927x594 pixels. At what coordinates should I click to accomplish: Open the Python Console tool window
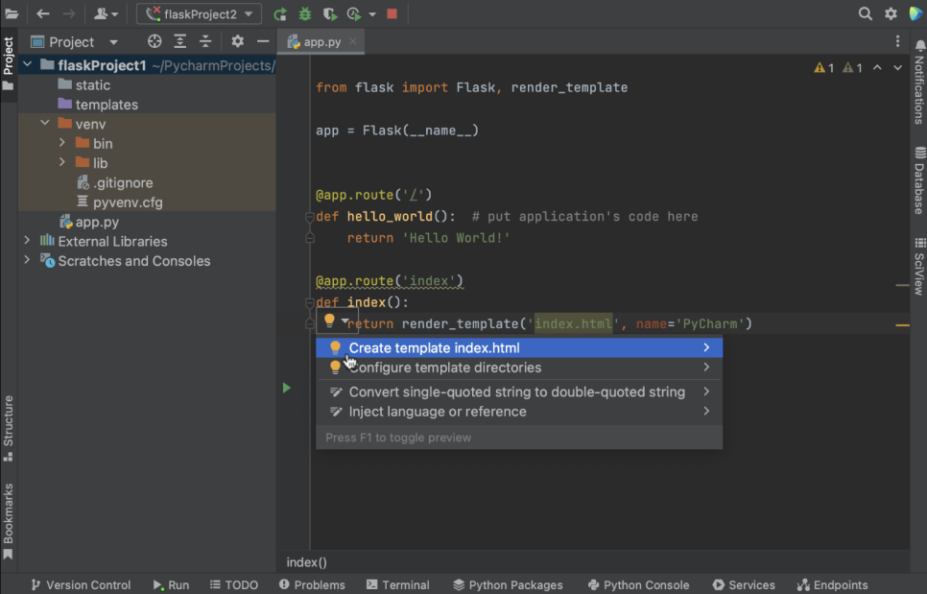637,584
